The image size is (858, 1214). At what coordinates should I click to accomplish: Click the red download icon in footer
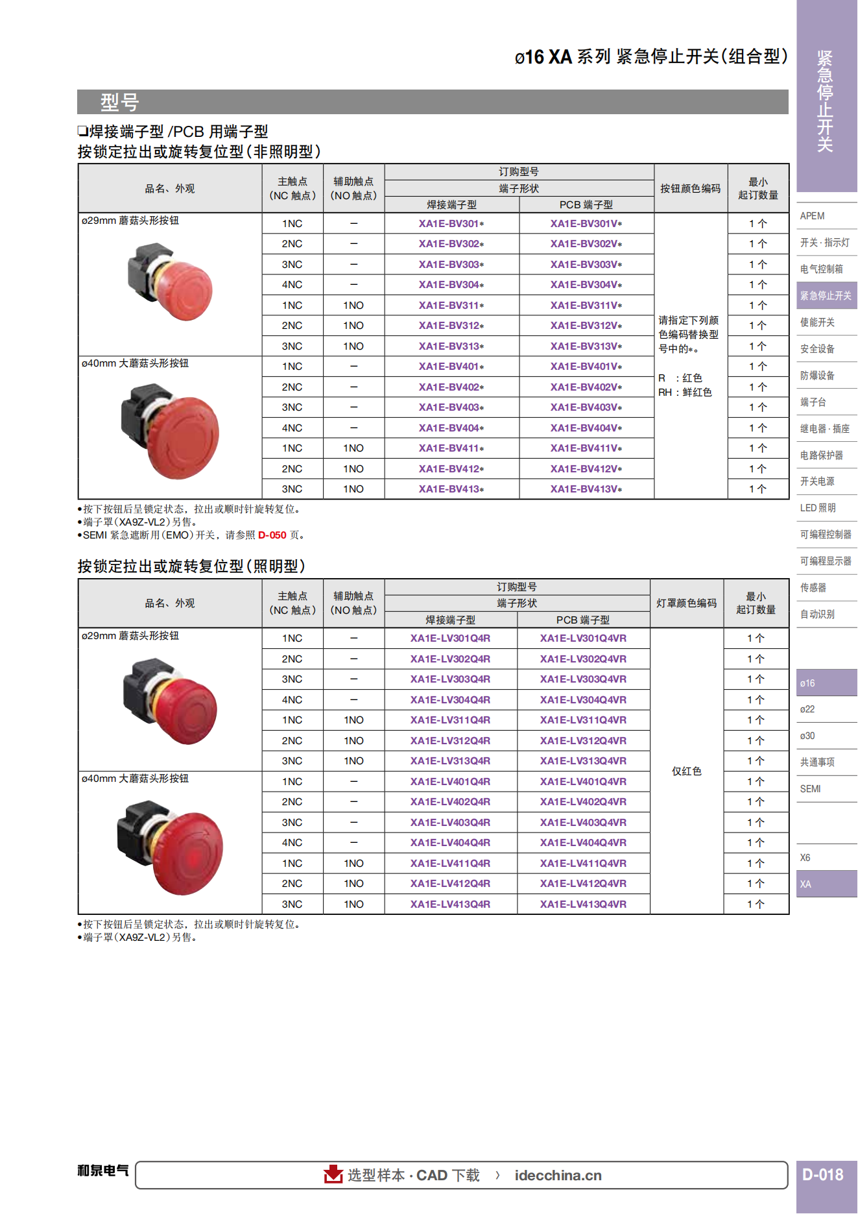[333, 1174]
